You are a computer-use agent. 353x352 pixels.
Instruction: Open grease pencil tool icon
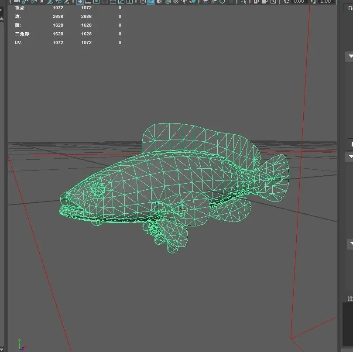pyautogui.click(x=67, y=2)
